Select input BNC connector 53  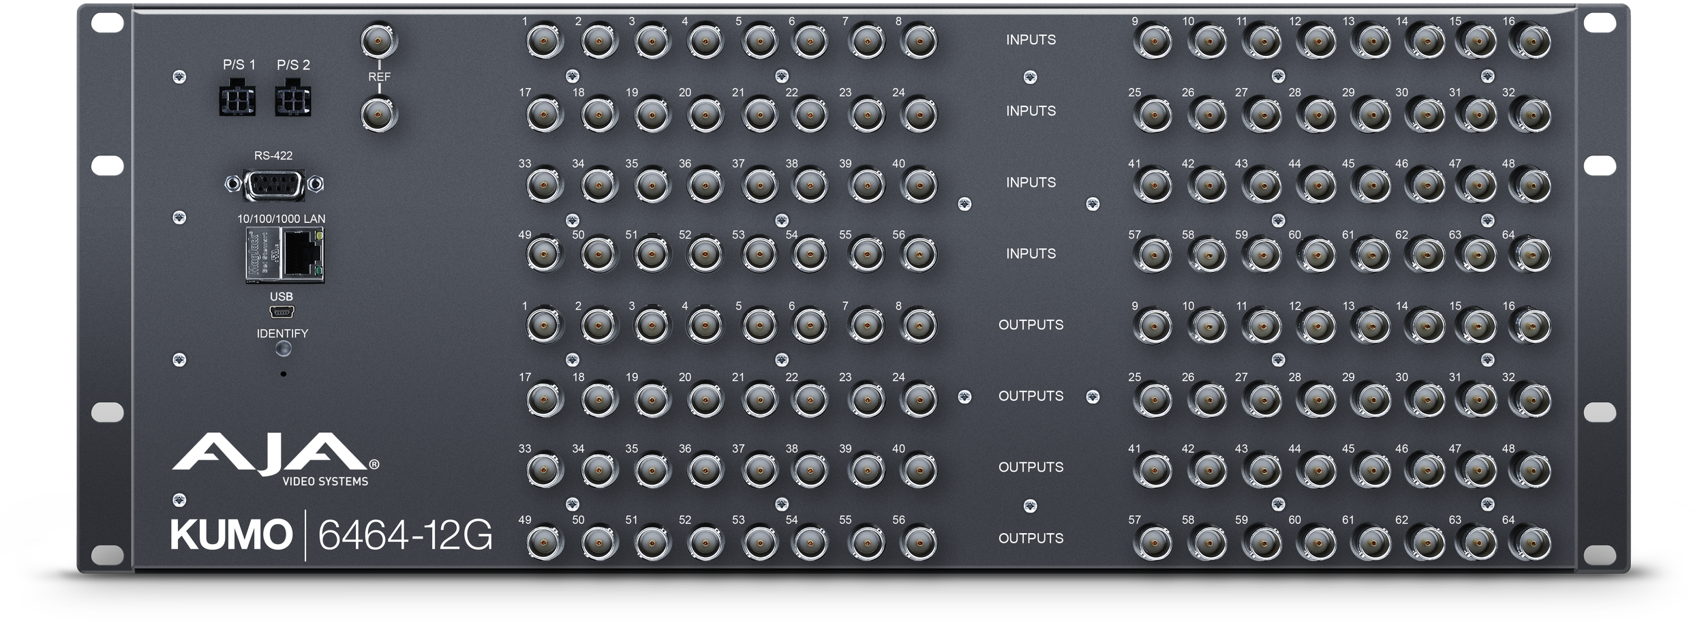pos(759,255)
